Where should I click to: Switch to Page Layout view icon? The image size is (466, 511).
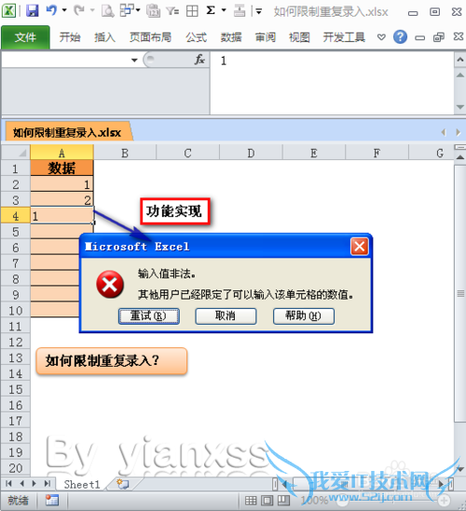coord(267,501)
